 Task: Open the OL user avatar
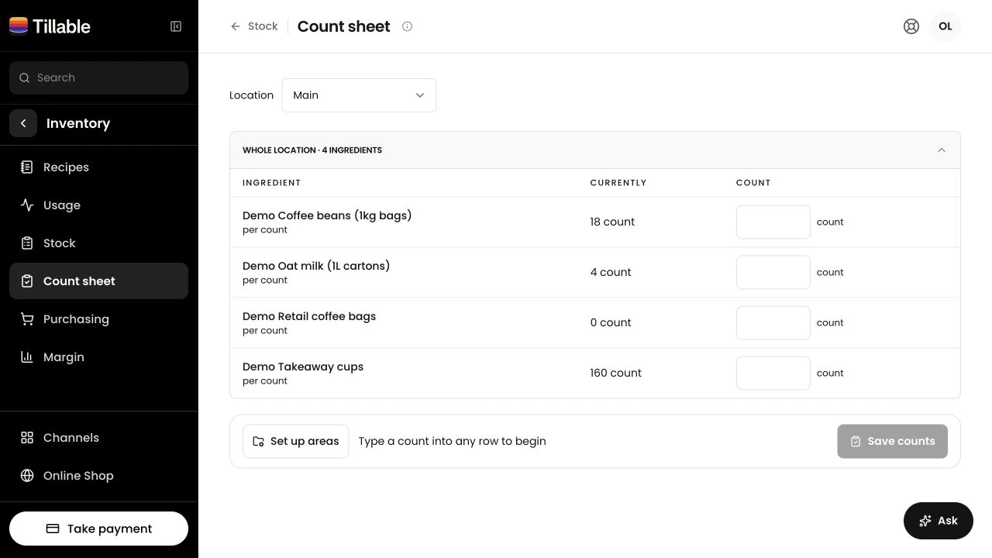click(x=945, y=26)
